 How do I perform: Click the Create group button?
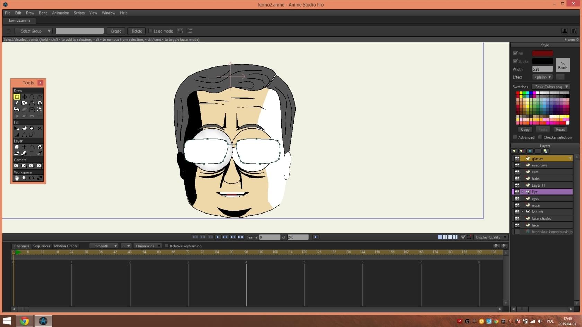116,31
